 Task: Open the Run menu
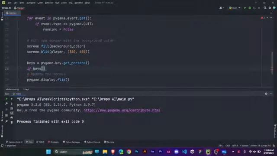coord(57,3)
